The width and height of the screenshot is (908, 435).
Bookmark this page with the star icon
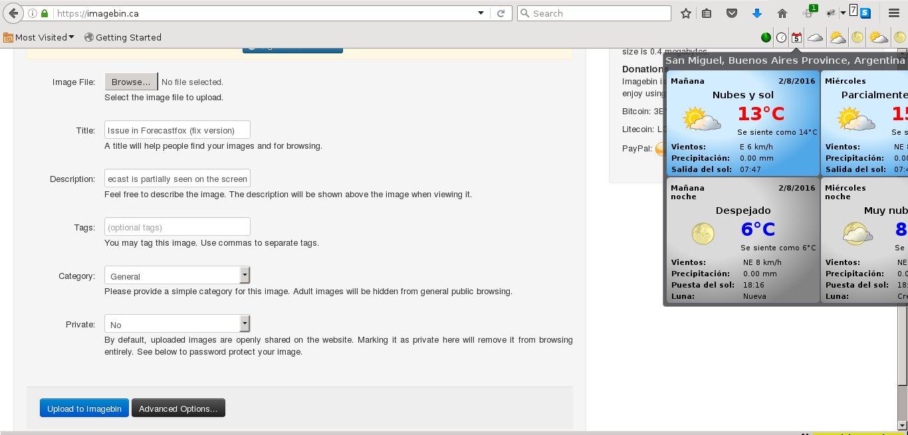point(686,13)
